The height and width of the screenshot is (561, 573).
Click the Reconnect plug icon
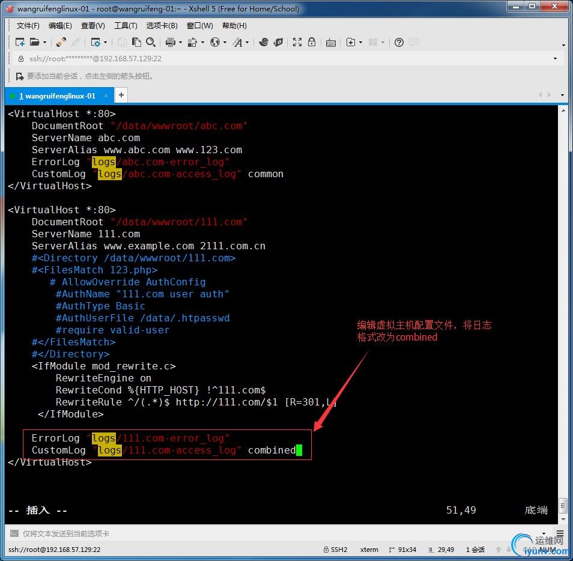click(x=61, y=42)
